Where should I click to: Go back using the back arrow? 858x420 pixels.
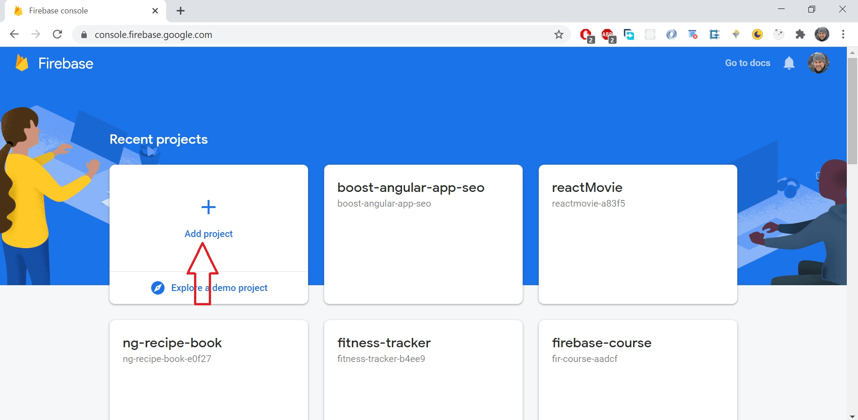pyautogui.click(x=14, y=34)
